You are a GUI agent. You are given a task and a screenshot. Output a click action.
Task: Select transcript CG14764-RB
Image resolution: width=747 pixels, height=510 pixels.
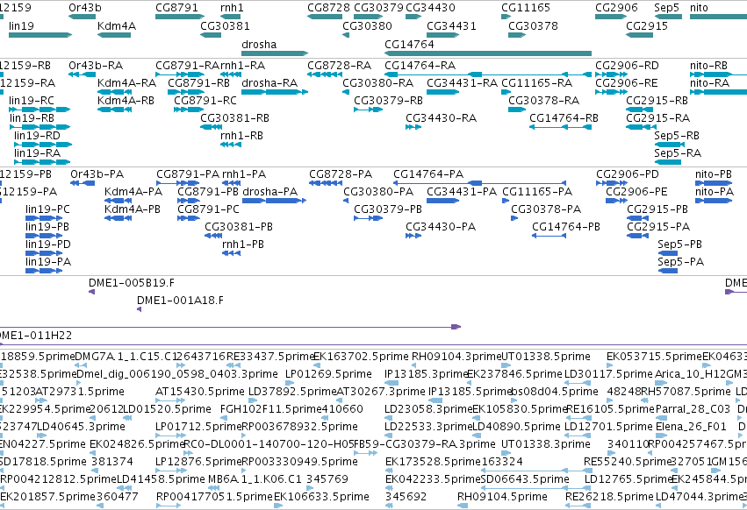pos(560,127)
